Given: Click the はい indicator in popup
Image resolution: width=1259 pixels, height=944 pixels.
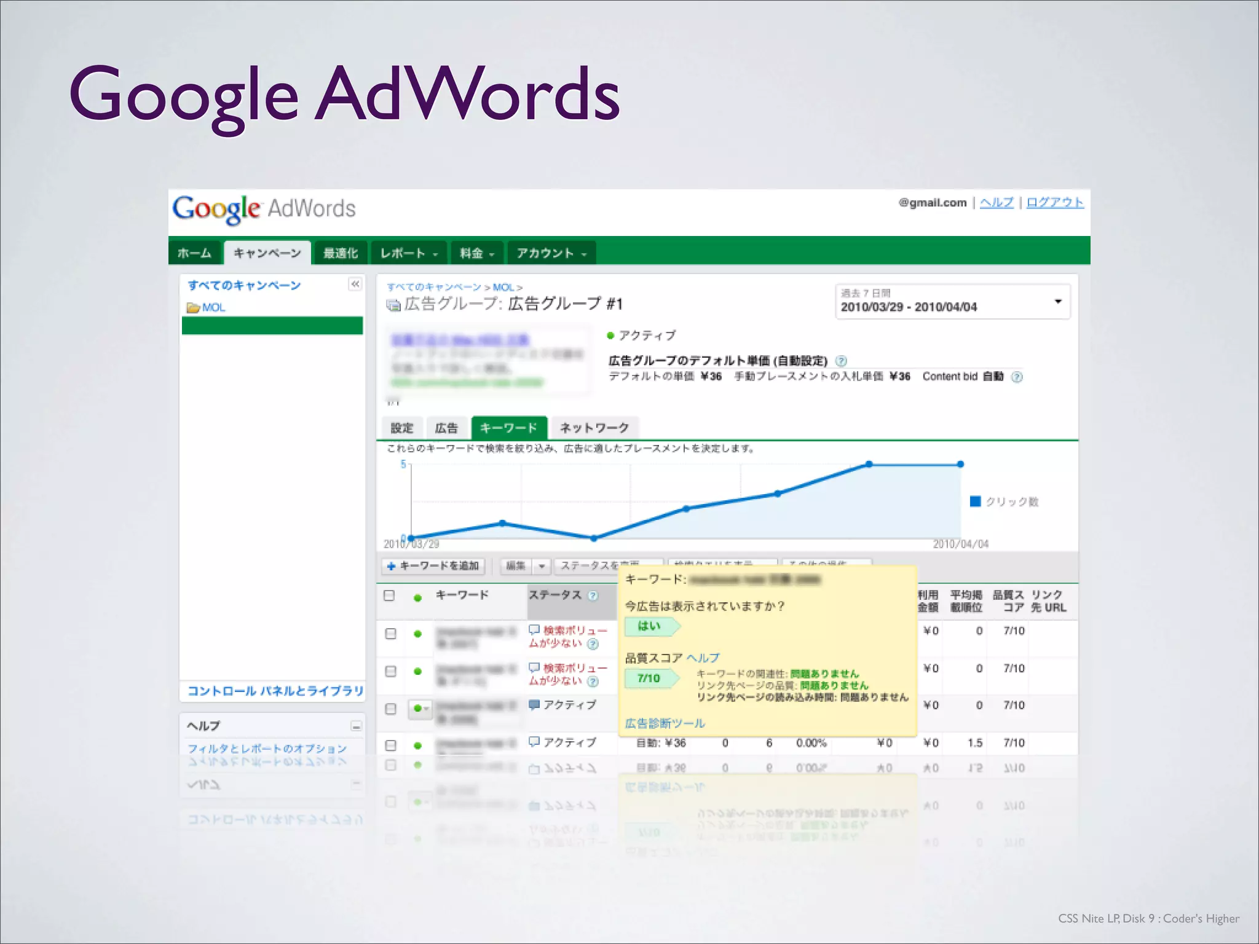Looking at the screenshot, I should click(x=652, y=626).
